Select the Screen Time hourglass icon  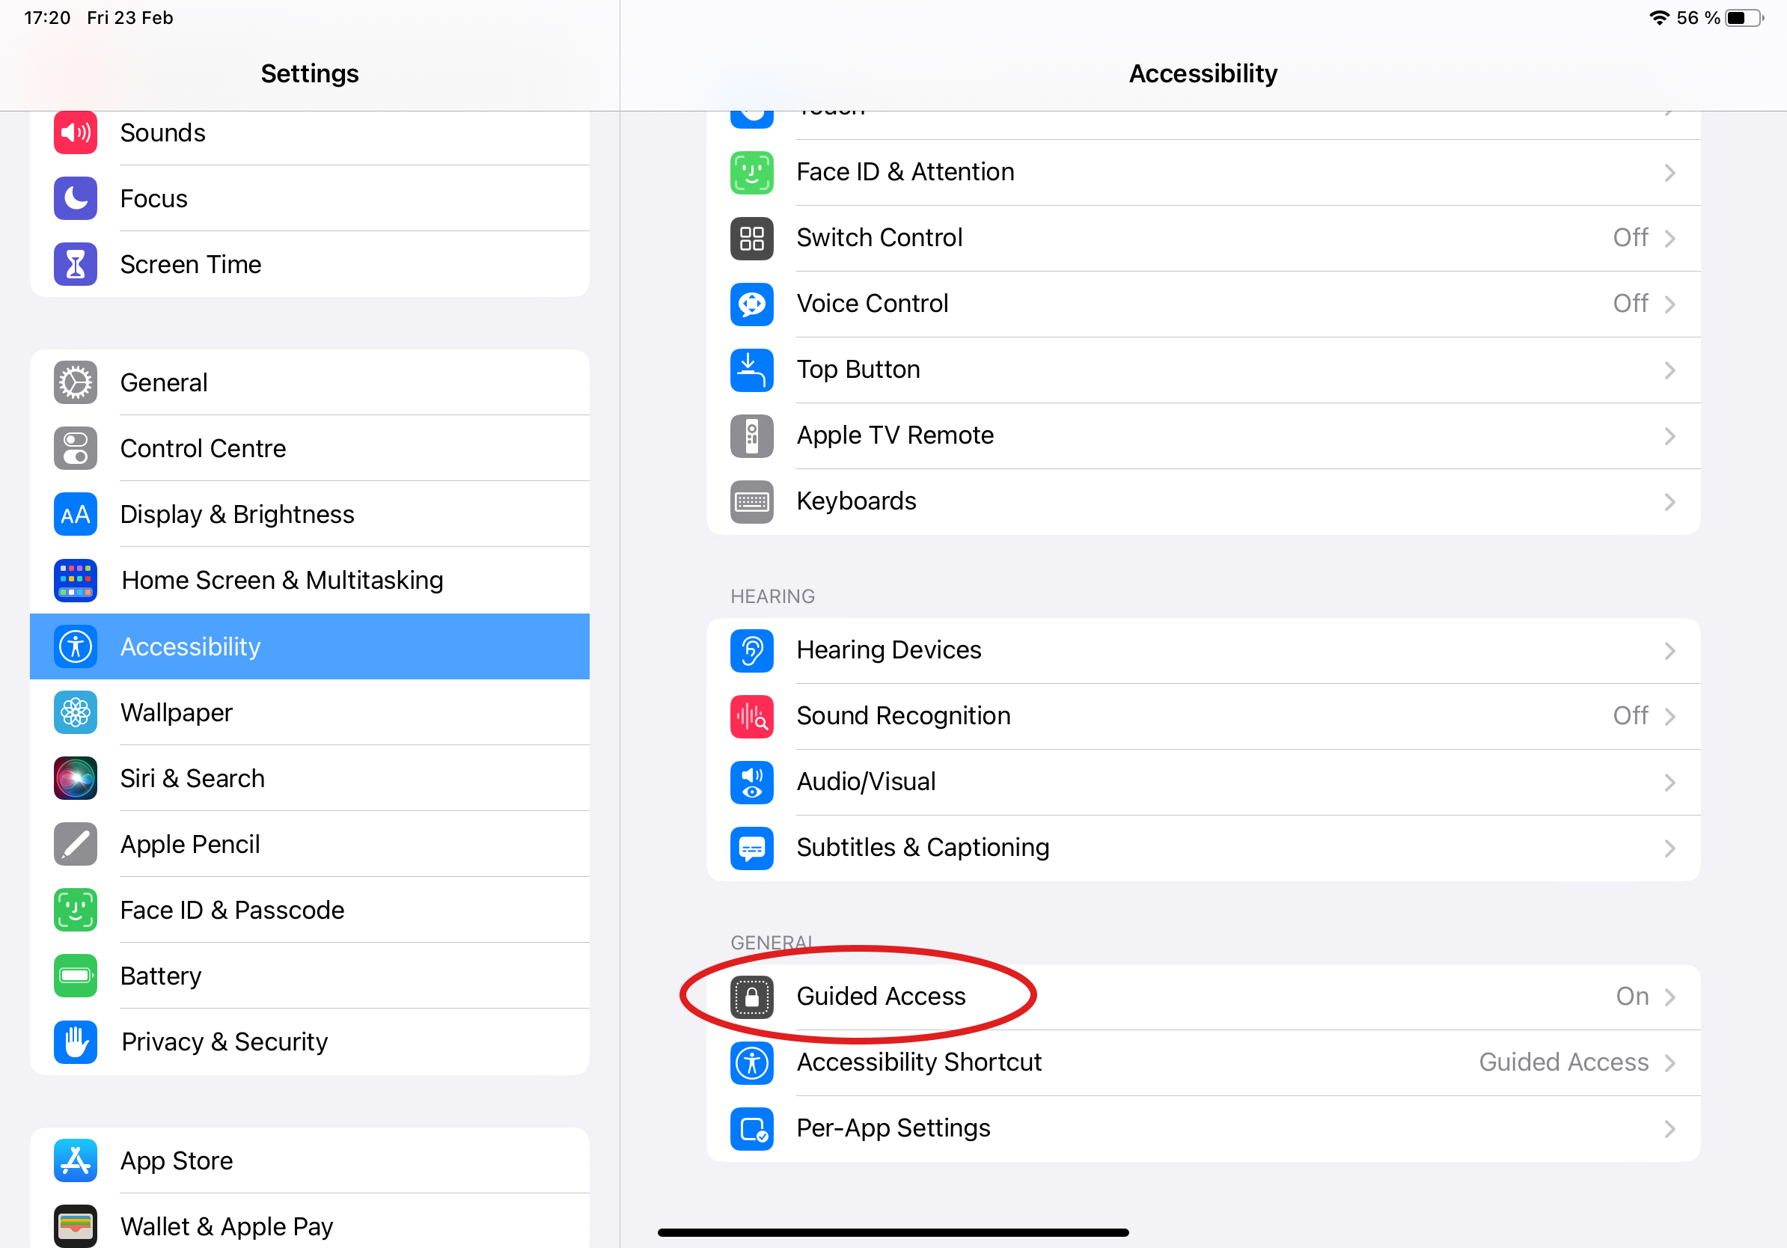[x=76, y=265]
